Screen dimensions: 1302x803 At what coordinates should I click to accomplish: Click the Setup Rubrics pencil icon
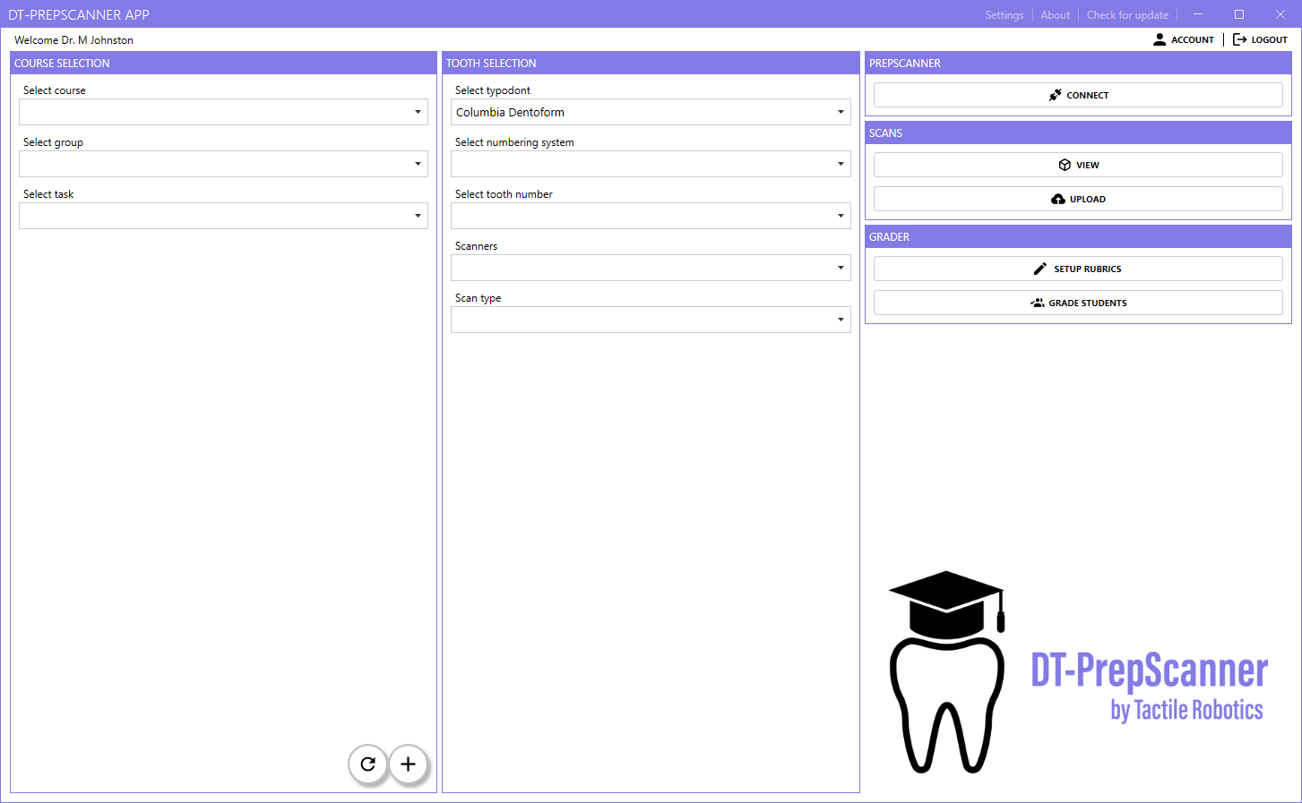coord(1040,269)
